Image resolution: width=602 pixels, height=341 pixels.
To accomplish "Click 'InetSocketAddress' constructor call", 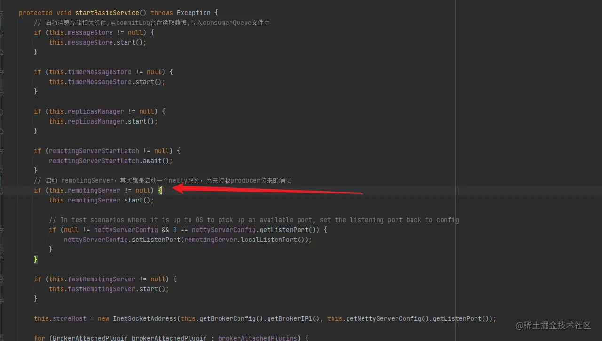I will [x=145, y=318].
